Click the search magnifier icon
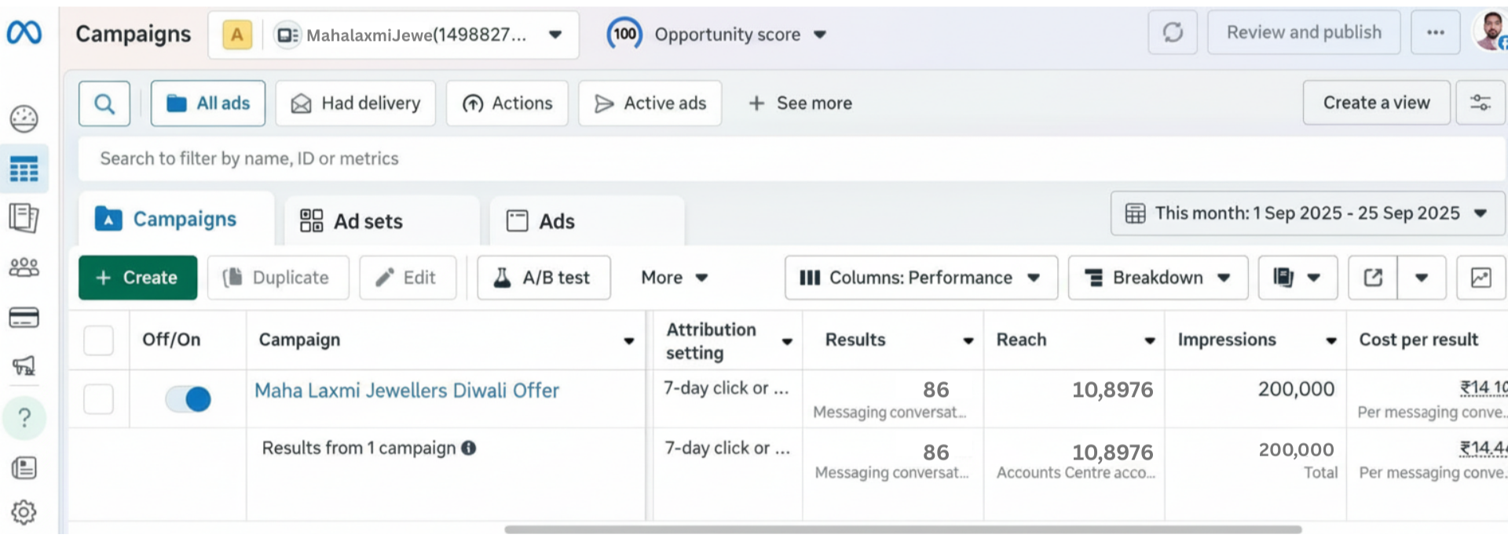 (x=104, y=104)
